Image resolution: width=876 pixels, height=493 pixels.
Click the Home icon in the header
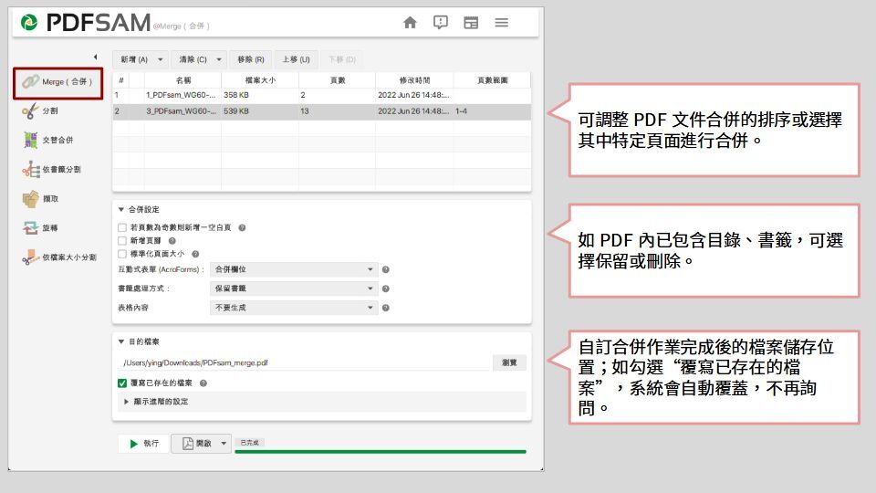411,23
